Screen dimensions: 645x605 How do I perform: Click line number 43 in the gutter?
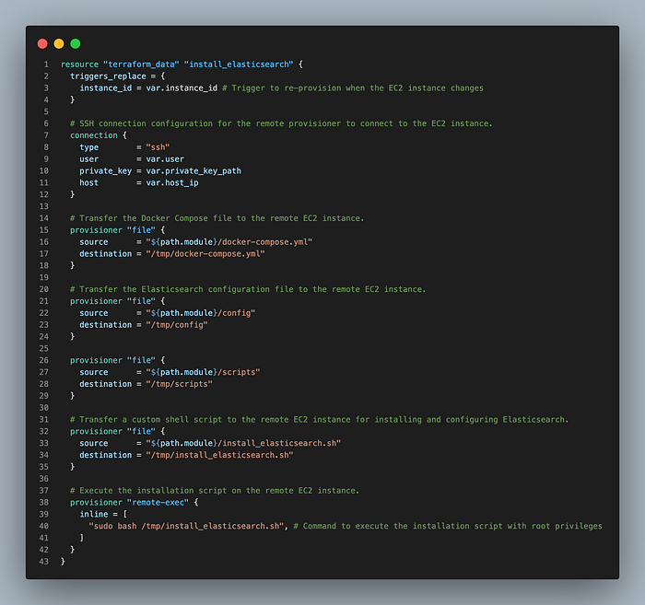click(44, 562)
